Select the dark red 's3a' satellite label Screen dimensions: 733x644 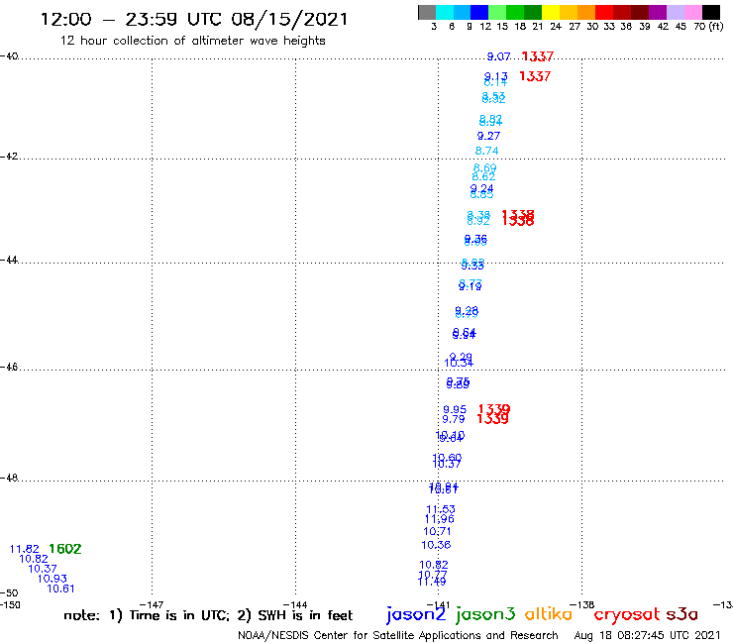(681, 614)
